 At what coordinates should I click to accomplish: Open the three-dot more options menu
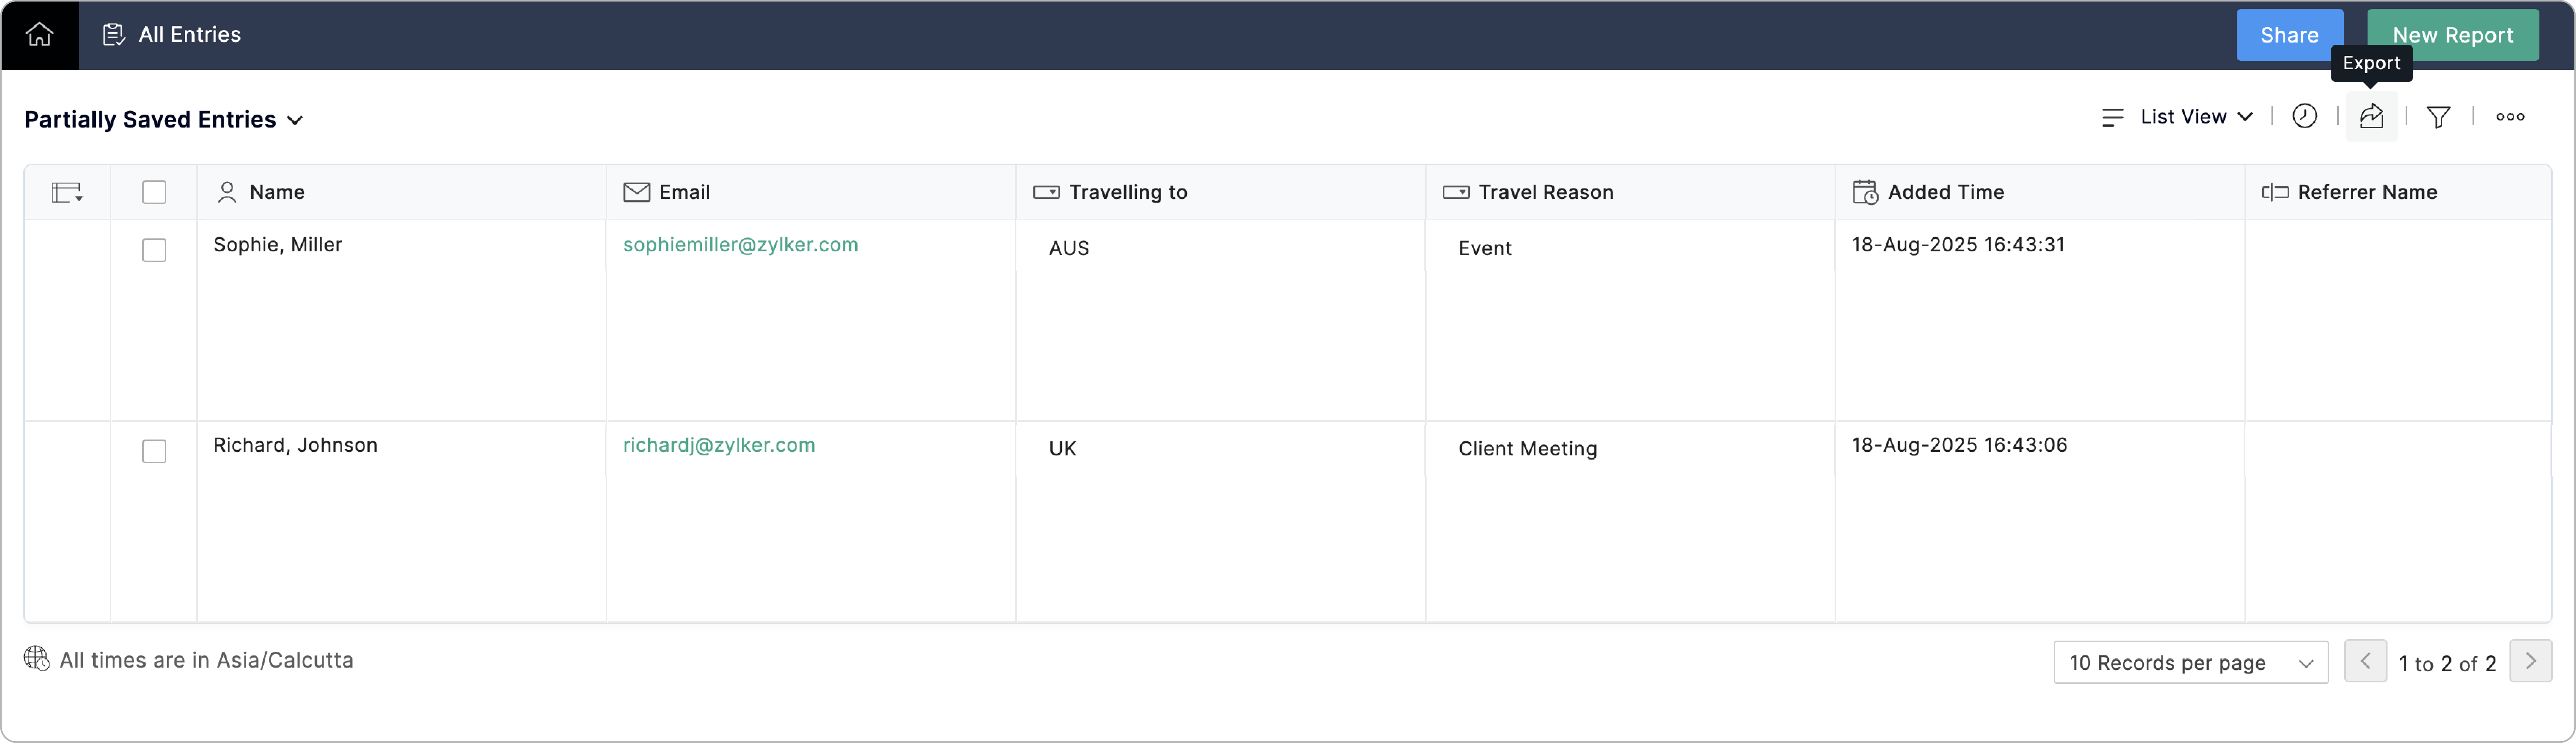tap(2509, 117)
